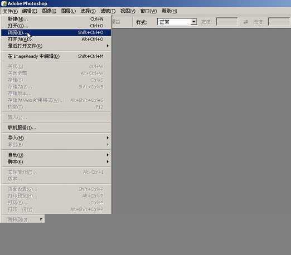The width and height of the screenshot is (291, 255).
Task: Click the grayed 打印(P)... menu item
Action: click(56, 203)
